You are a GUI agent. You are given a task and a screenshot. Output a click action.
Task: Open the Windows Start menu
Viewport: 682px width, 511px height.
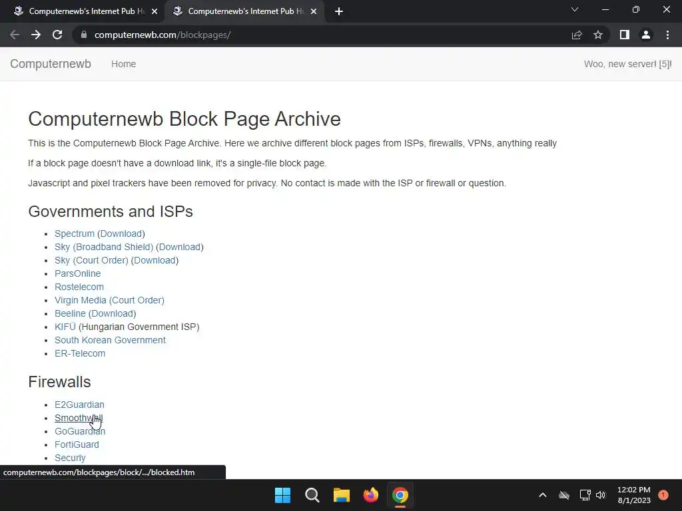(282, 495)
